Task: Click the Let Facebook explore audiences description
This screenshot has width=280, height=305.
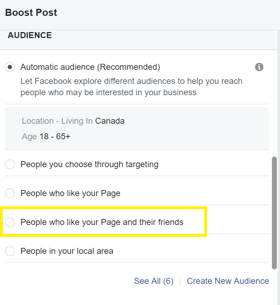Action: (131, 87)
